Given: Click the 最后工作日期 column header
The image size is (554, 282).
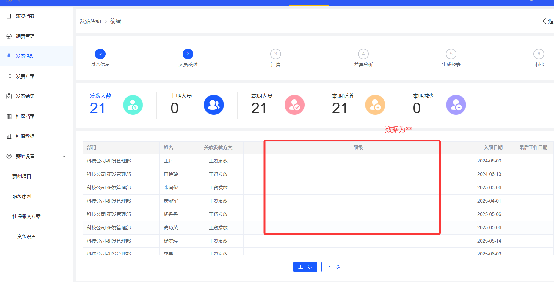Looking at the screenshot, I should 533,148.
